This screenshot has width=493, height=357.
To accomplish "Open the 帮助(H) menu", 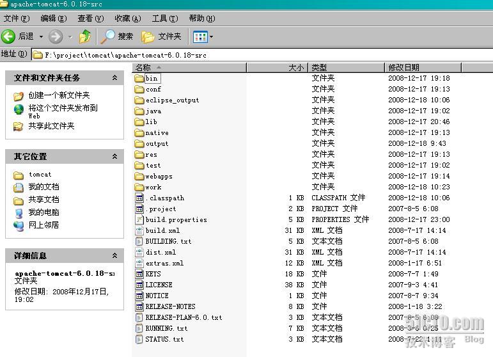I will tap(202, 19).
